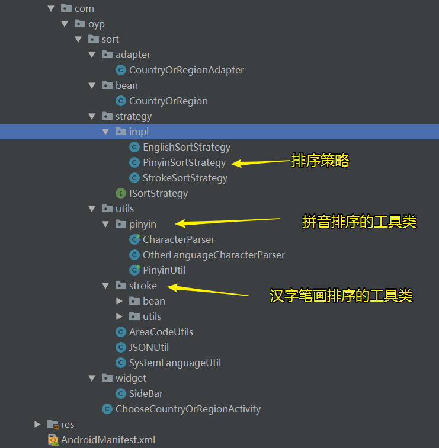Screen dimensions: 439x448
Task: Select the AndroidManifest.xml file name
Action: tap(108, 440)
